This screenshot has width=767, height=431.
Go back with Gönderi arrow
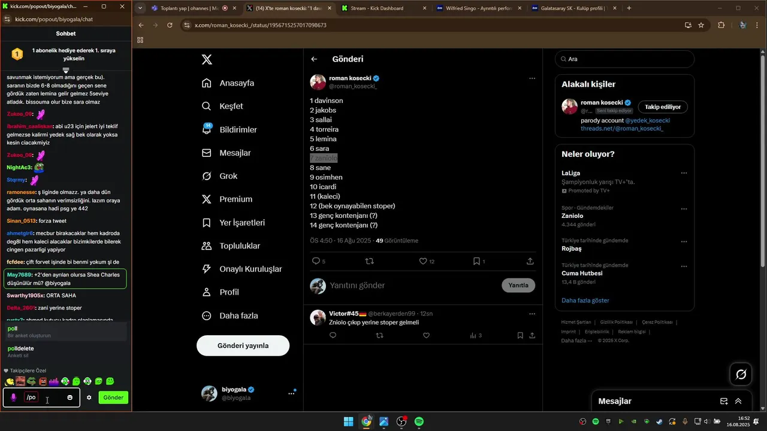tap(314, 59)
